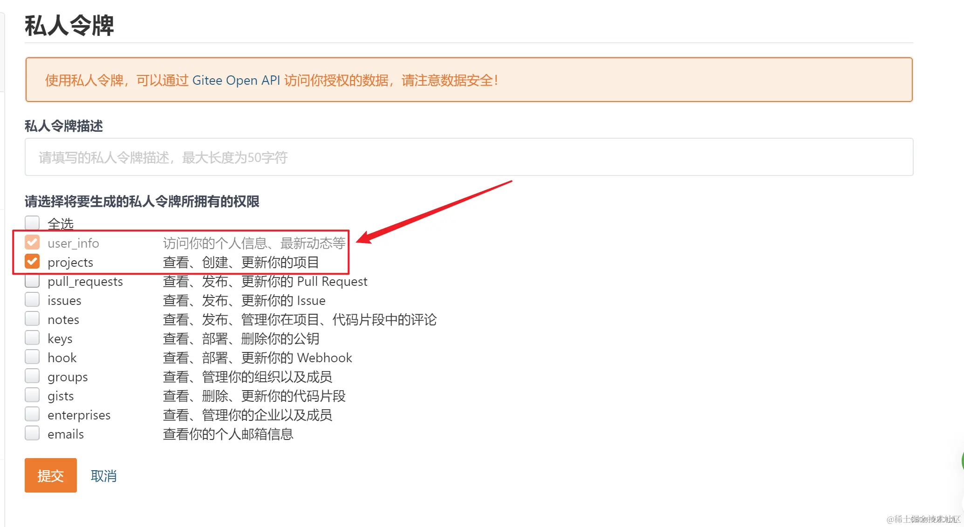Screen dimensions: 964x527
Task: Uncheck the projects permission checkbox
Action: pyautogui.click(x=32, y=262)
